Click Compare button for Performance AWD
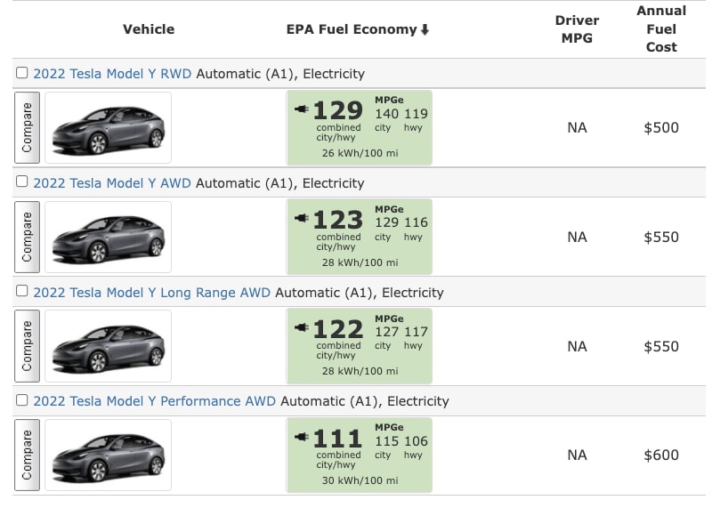Image resolution: width=712 pixels, height=508 pixels. click(x=28, y=455)
